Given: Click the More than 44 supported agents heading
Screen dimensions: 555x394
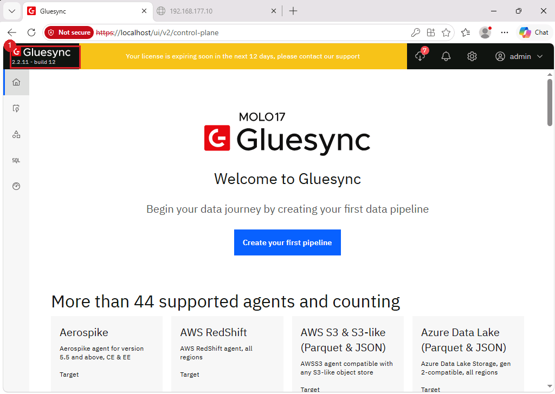Looking at the screenshot, I should [x=225, y=302].
